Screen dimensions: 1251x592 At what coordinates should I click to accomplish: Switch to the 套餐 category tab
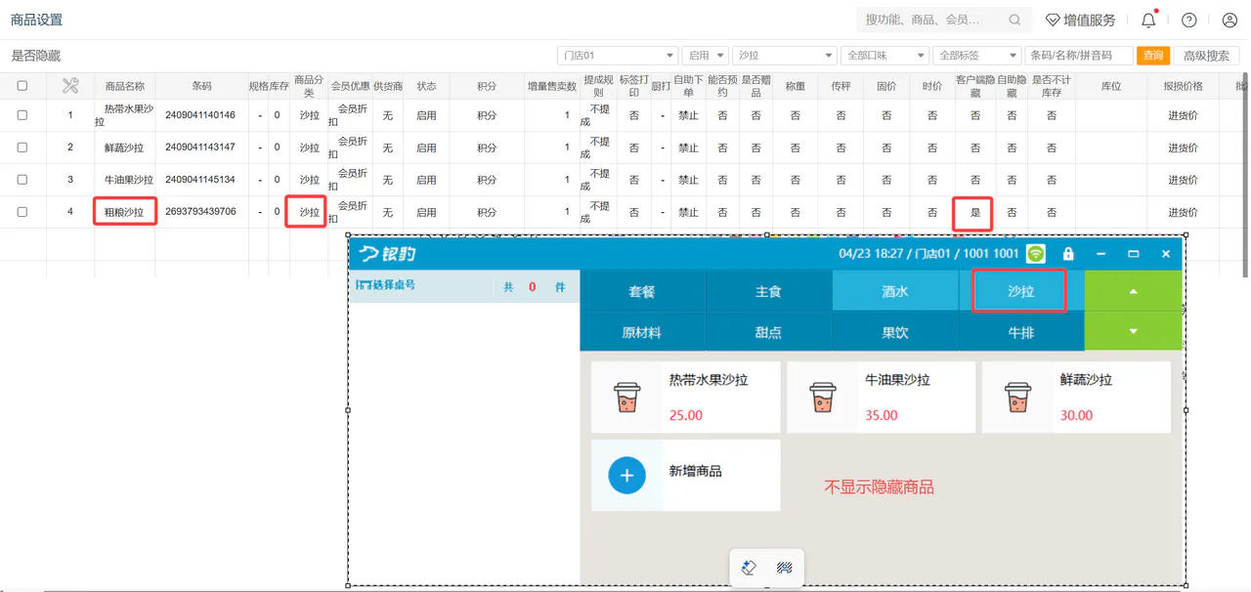pyautogui.click(x=642, y=291)
